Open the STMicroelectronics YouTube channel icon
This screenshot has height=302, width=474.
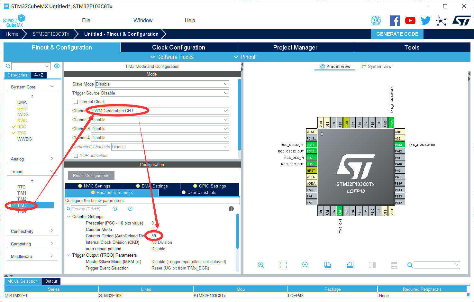click(x=410, y=20)
